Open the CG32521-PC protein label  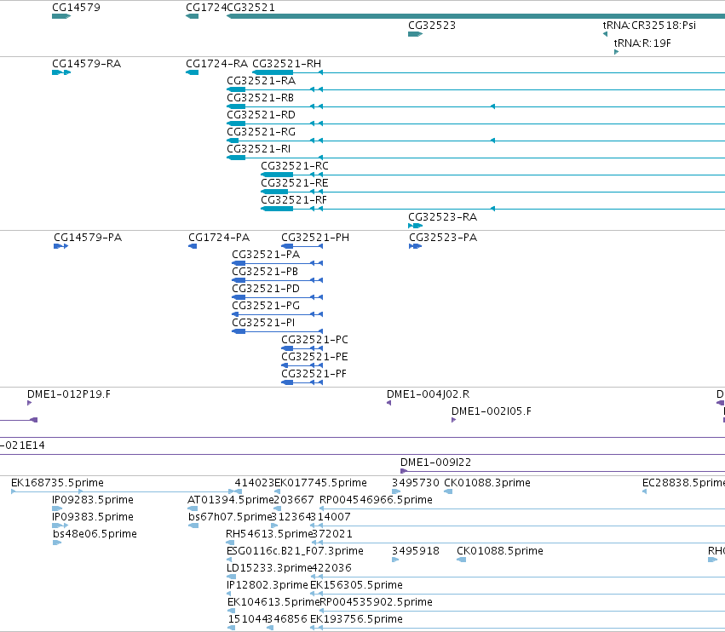click(x=314, y=339)
